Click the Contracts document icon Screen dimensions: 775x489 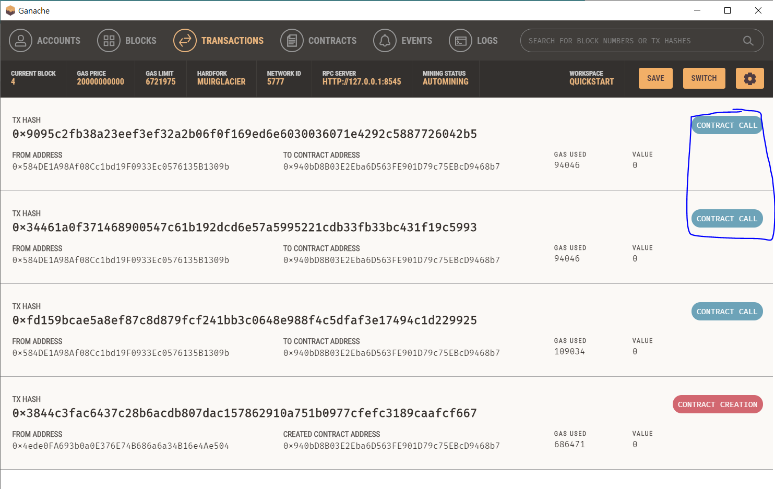pos(292,41)
